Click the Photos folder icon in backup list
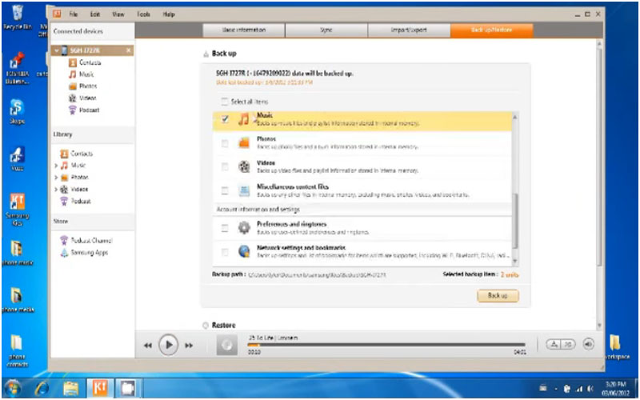640x400 pixels. (244, 143)
